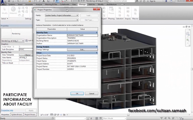Click the Energy Settings Edit button
Image resolution: width=193 pixels, height=120 pixels.
tap(82, 50)
